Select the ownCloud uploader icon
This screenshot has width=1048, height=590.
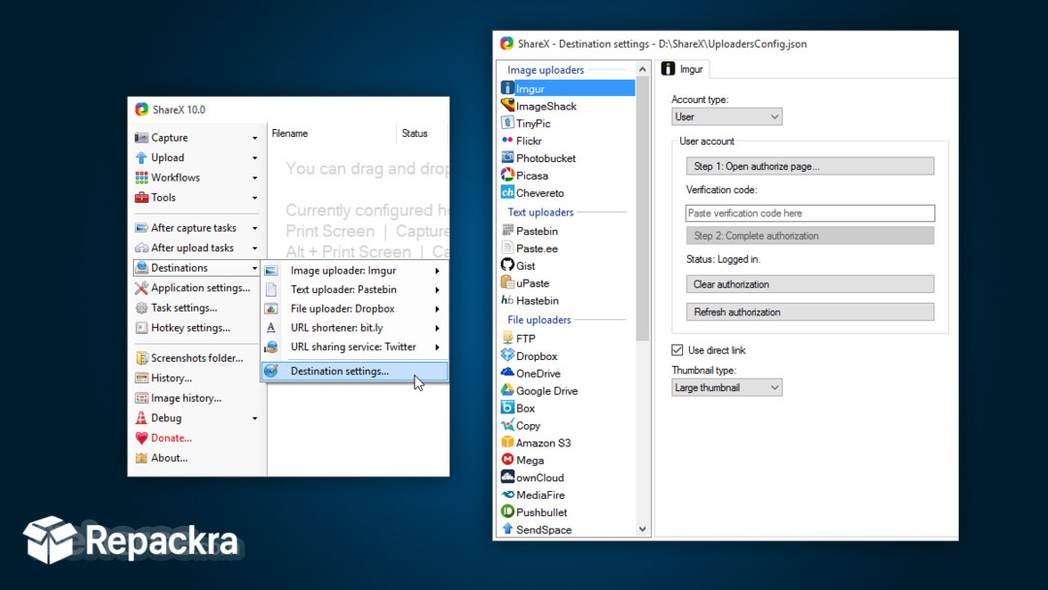tap(508, 477)
